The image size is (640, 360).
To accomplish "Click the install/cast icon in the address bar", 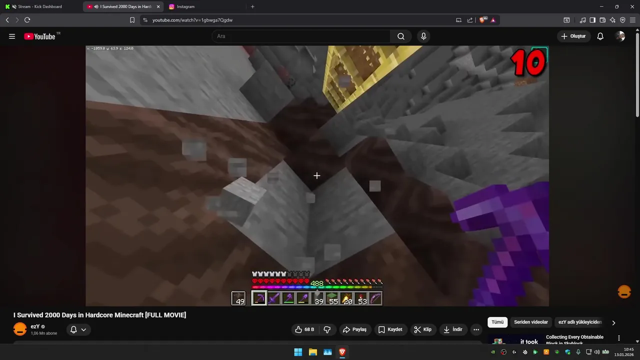I will pyautogui.click(x=458, y=20).
